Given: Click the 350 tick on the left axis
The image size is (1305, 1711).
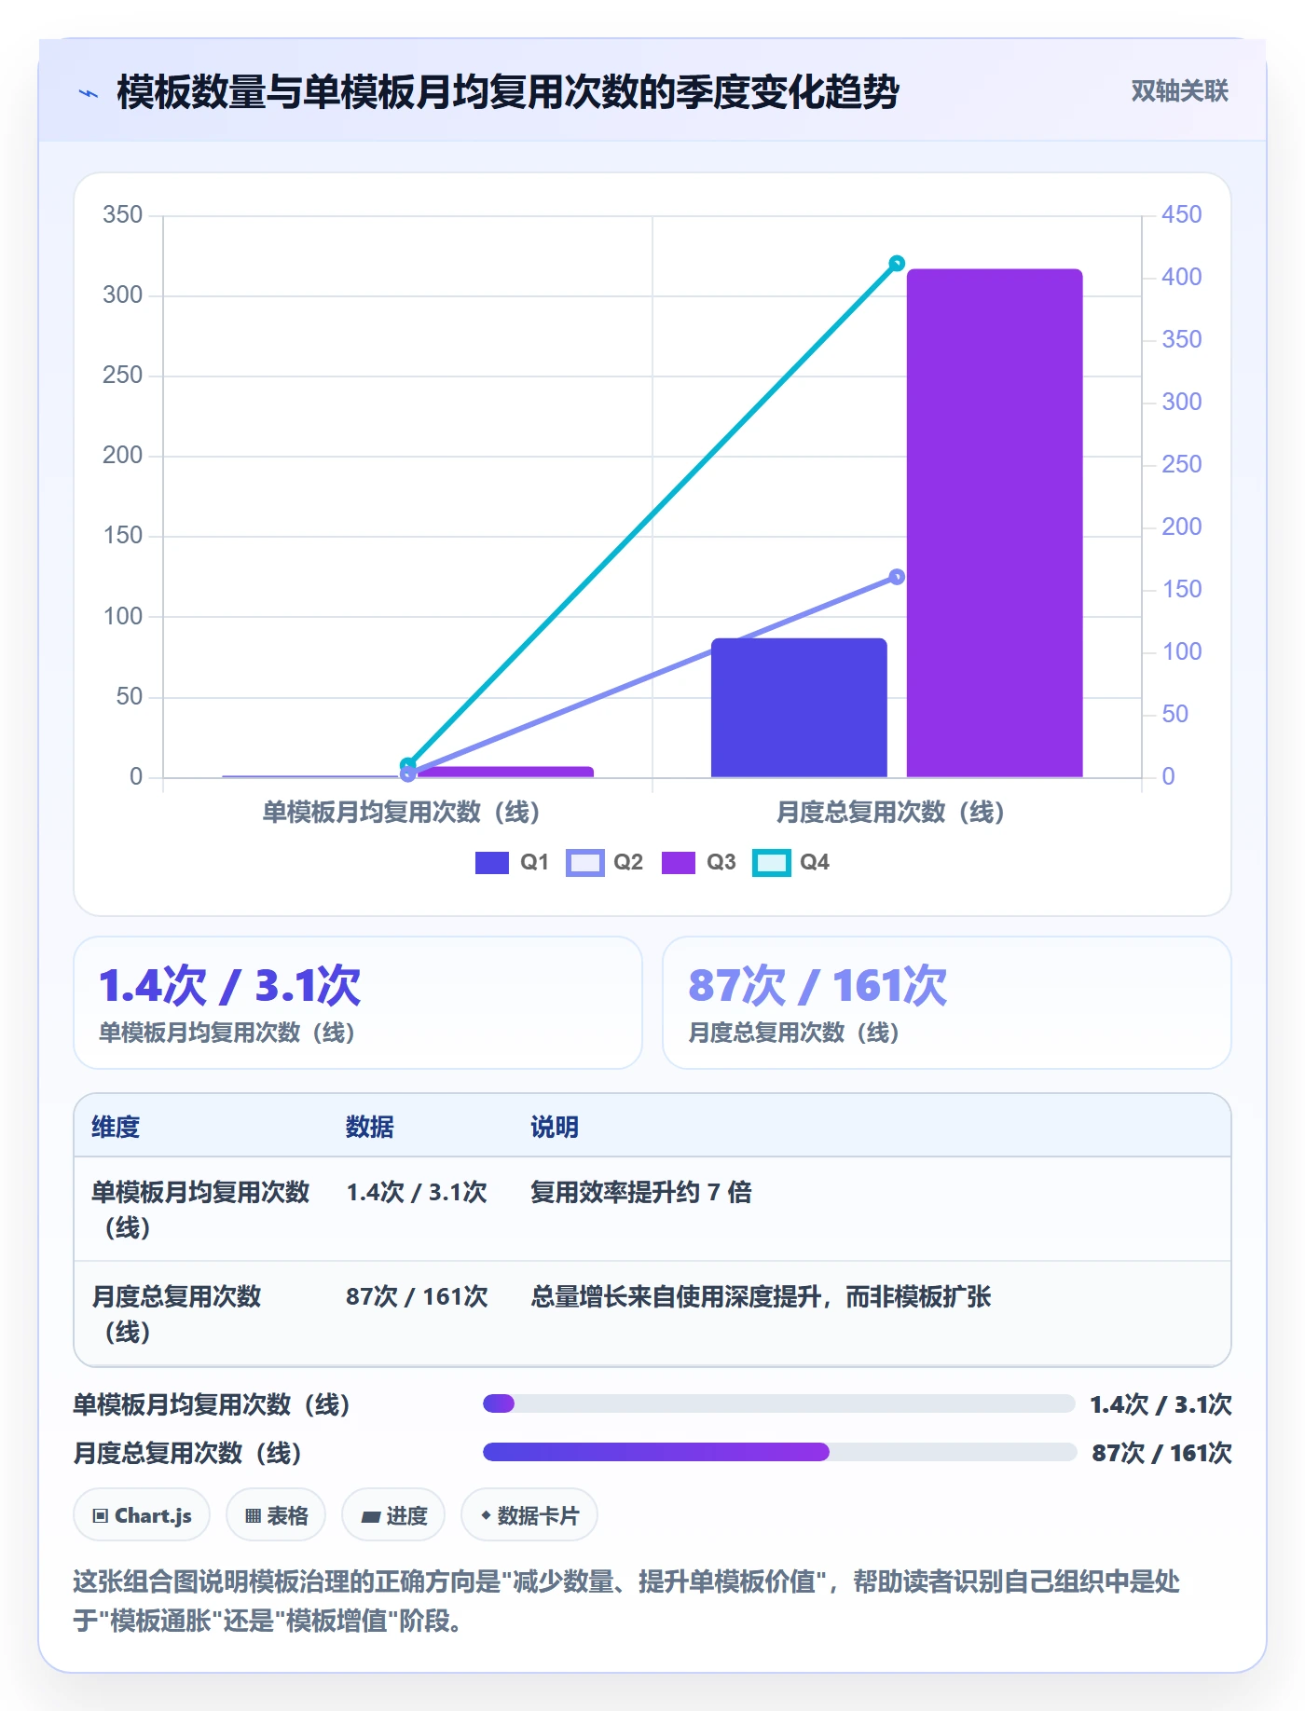Looking at the screenshot, I should (x=123, y=214).
